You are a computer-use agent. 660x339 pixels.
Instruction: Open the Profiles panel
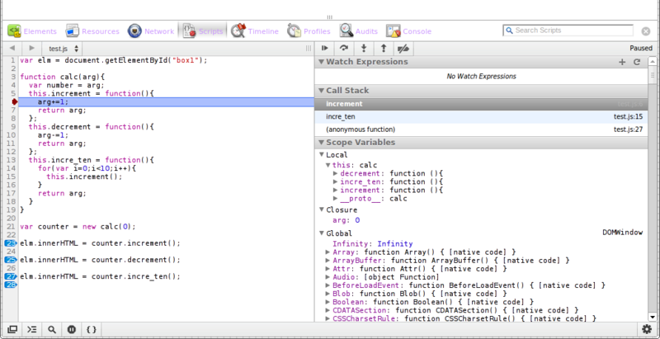click(x=309, y=31)
